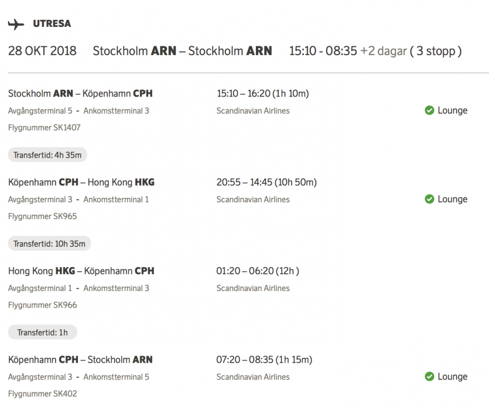This screenshot has width=489, height=410.
Task: Select flight number SK966
Action: click(x=42, y=305)
